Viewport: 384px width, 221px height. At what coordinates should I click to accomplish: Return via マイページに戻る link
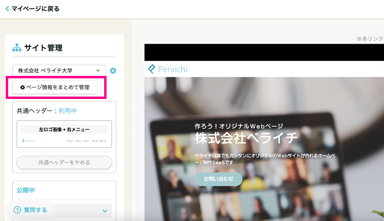click(36, 9)
